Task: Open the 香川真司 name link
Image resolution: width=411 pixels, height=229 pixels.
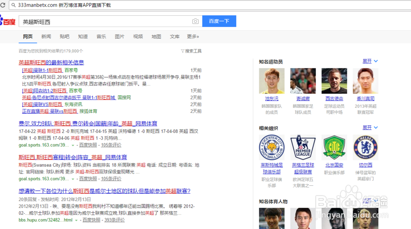Action: [x=365, y=99]
